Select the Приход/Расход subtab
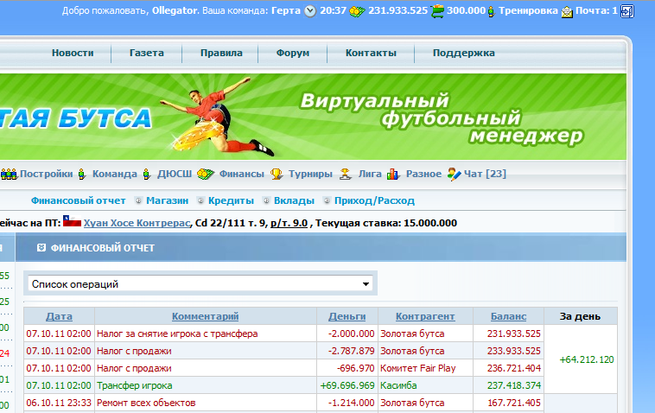This screenshot has width=655, height=413. tap(374, 200)
